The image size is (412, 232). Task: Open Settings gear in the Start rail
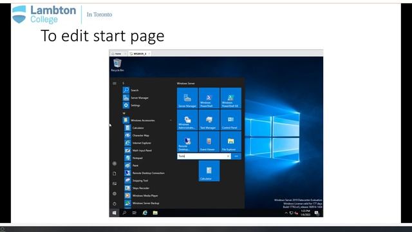(x=115, y=193)
